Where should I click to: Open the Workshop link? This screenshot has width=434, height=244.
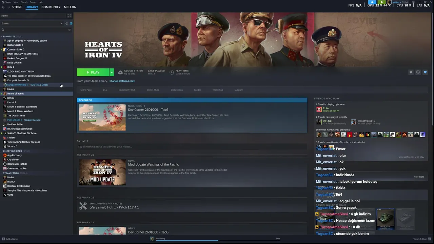click(x=218, y=90)
